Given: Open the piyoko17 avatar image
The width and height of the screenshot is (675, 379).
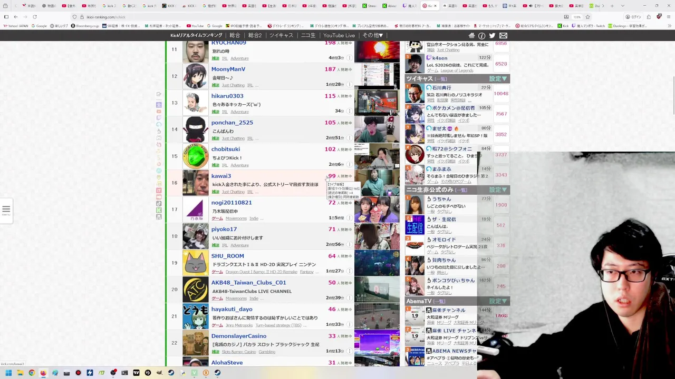Looking at the screenshot, I should pyautogui.click(x=196, y=236).
